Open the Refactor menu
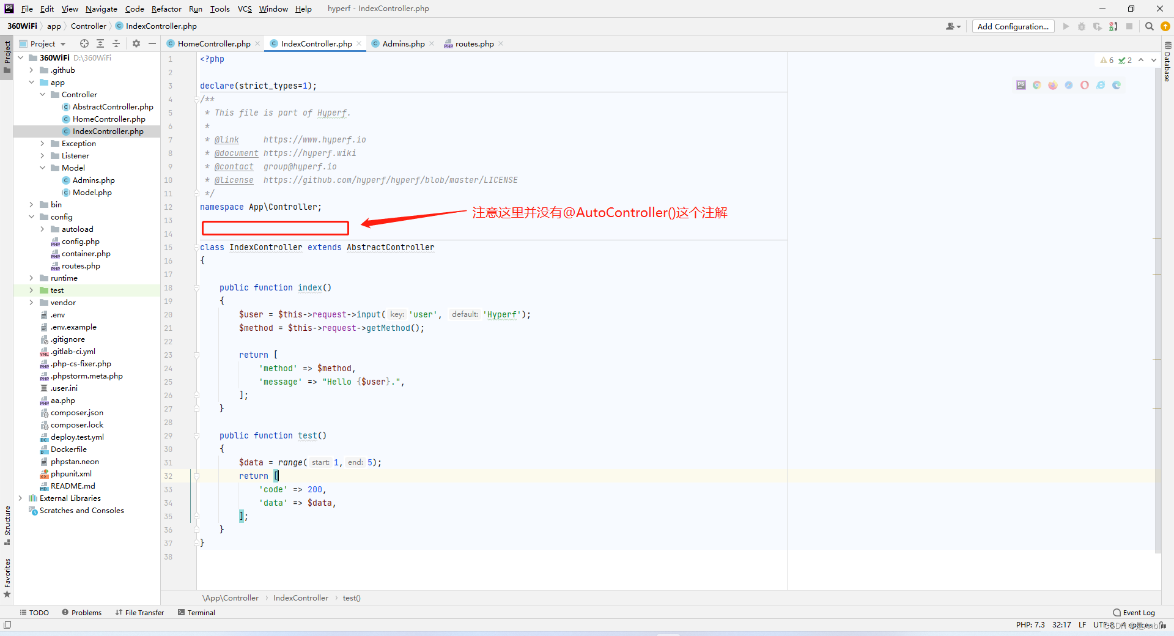The image size is (1174, 636). (x=166, y=9)
